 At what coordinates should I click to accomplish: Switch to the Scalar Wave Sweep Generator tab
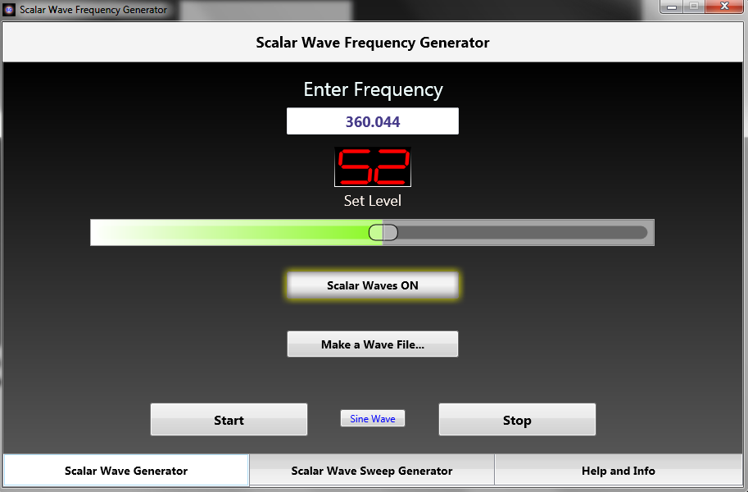[371, 471]
